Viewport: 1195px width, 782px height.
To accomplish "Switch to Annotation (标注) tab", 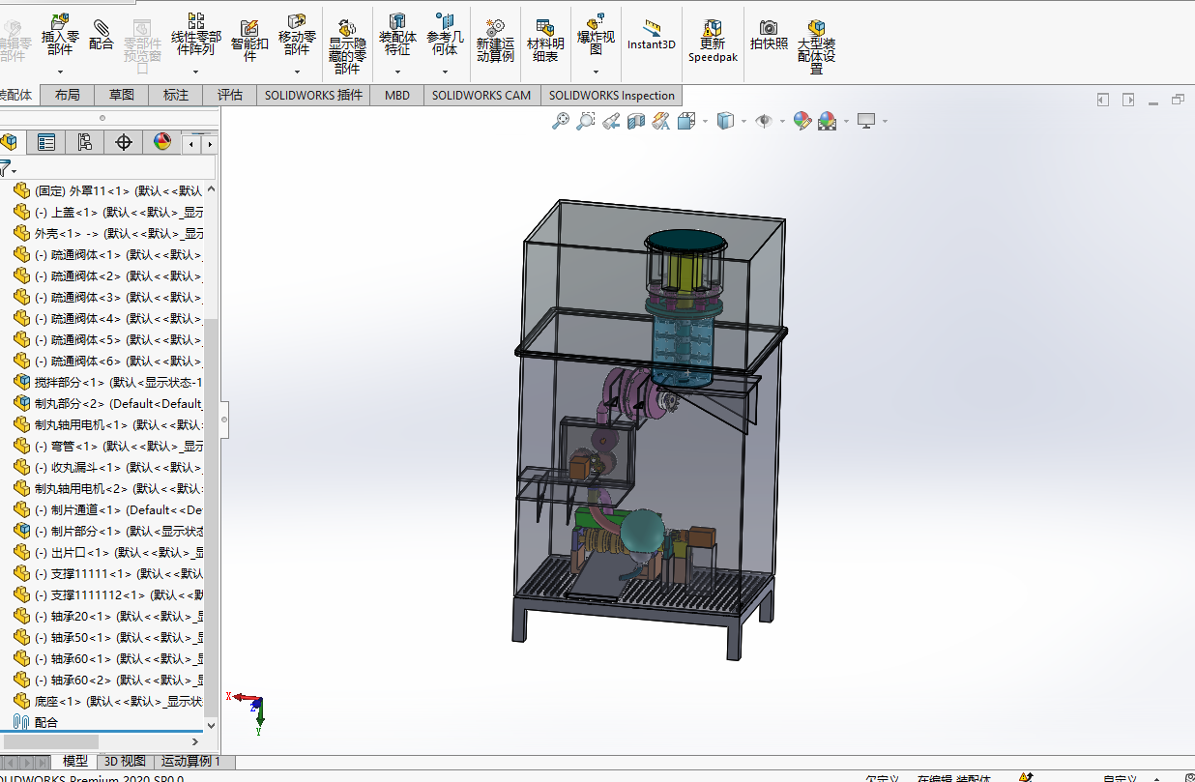I will (176, 95).
